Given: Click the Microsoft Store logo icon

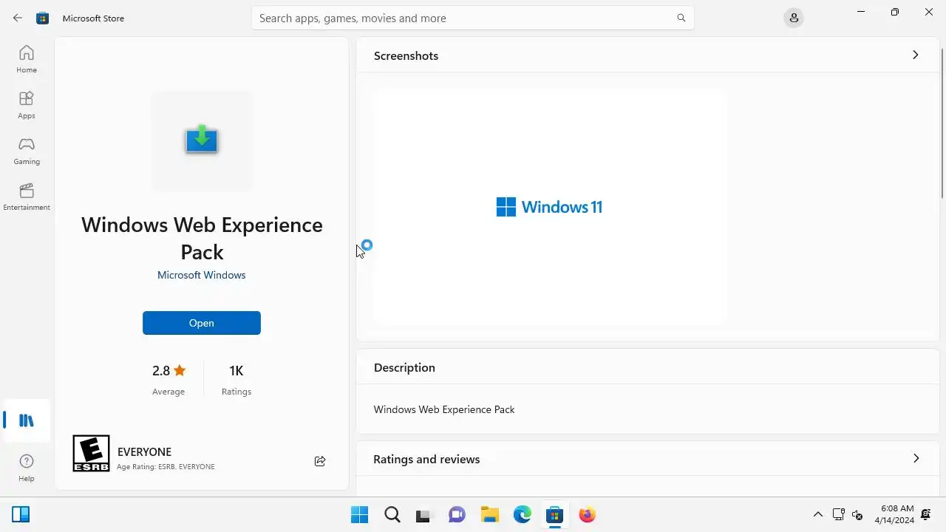Looking at the screenshot, I should (43, 18).
